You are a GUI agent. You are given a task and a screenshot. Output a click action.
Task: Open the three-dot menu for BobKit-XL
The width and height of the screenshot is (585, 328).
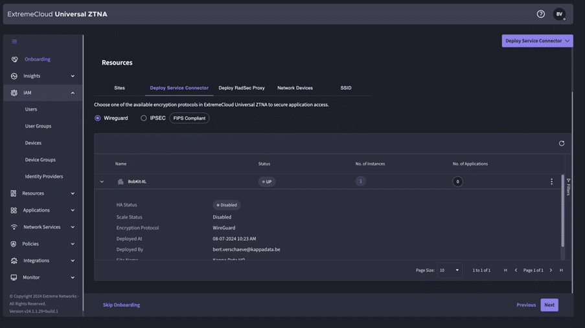pyautogui.click(x=552, y=182)
